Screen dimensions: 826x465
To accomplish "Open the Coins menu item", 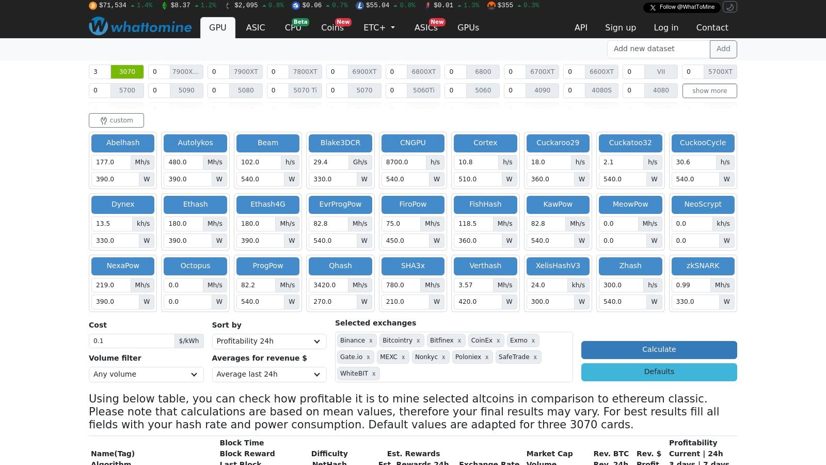I will [332, 27].
